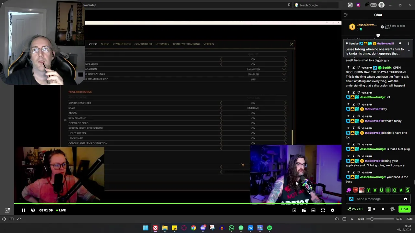Open the emote picker in chat box
Image resolution: width=415 pixels, height=233 pixels.
coord(405,199)
